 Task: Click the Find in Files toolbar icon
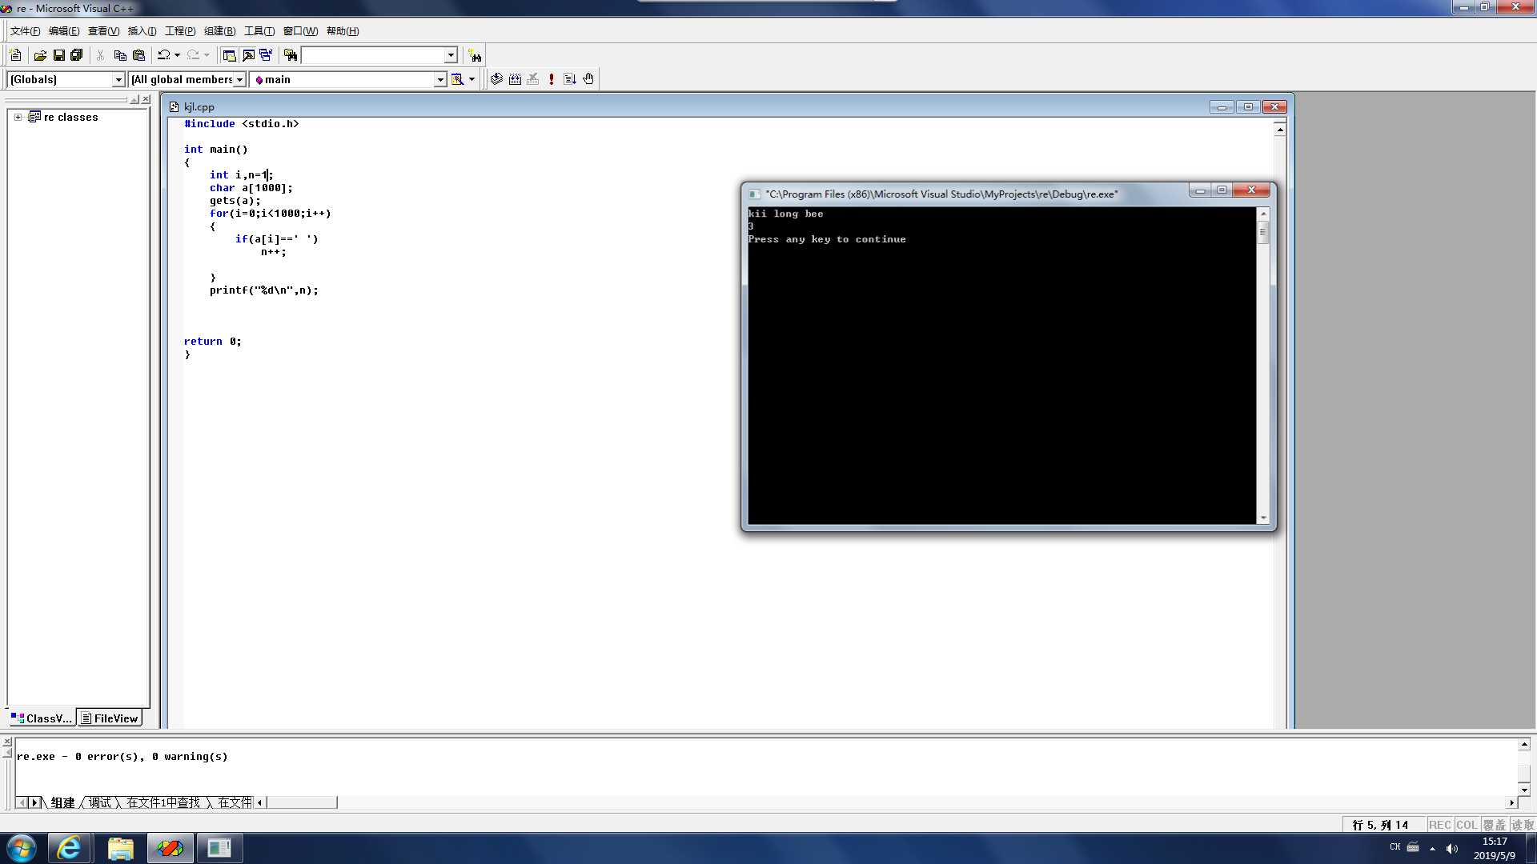coord(291,55)
